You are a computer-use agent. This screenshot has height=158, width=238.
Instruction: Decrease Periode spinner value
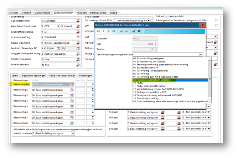155,50
